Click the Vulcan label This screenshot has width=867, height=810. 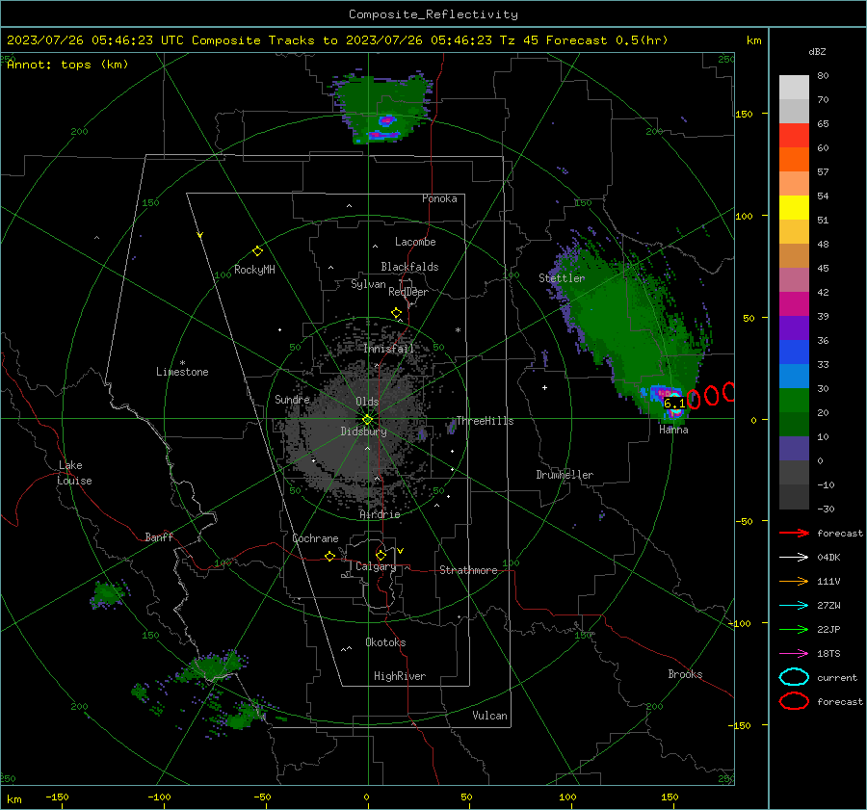(x=489, y=716)
